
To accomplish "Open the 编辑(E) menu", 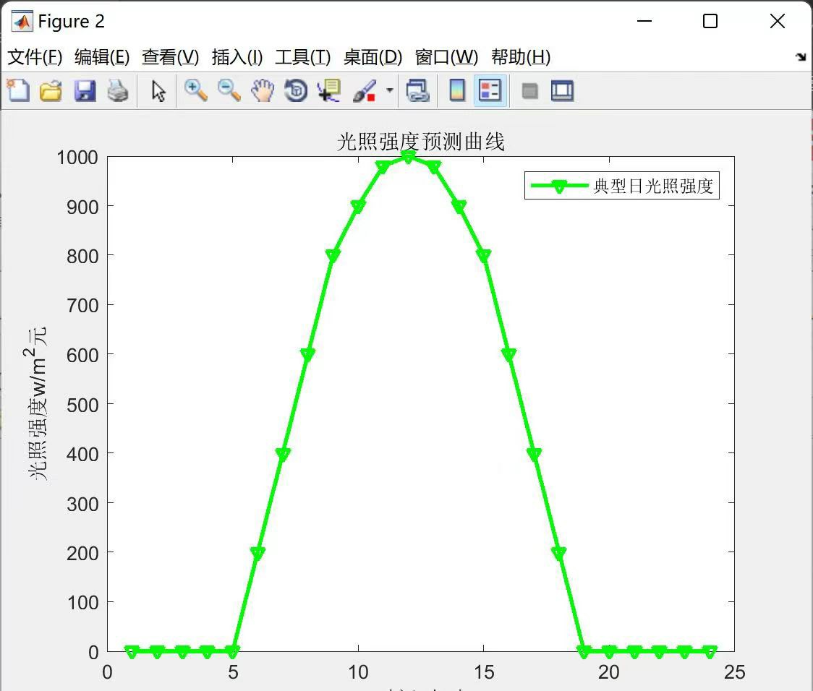I will pos(102,57).
